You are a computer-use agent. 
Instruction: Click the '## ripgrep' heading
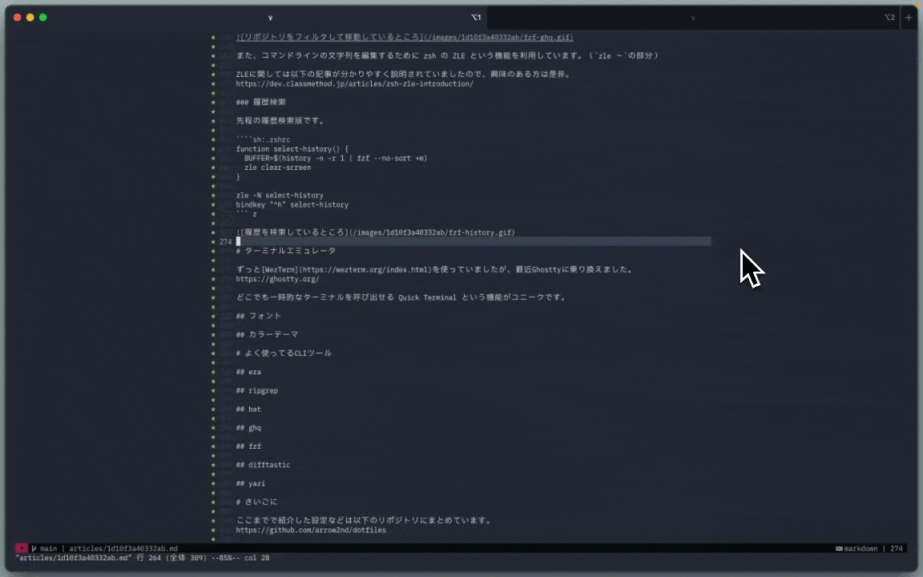(x=256, y=390)
